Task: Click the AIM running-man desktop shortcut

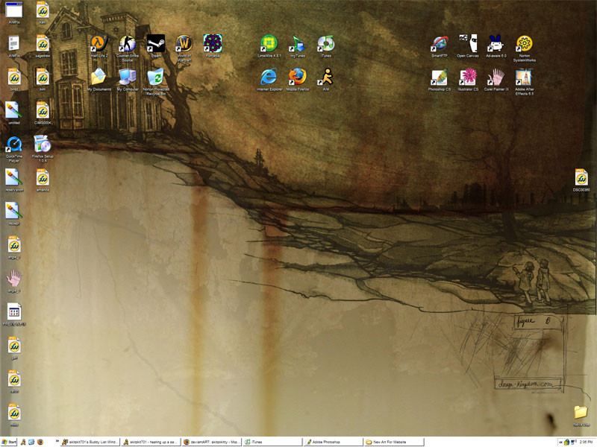Action: tap(326, 77)
